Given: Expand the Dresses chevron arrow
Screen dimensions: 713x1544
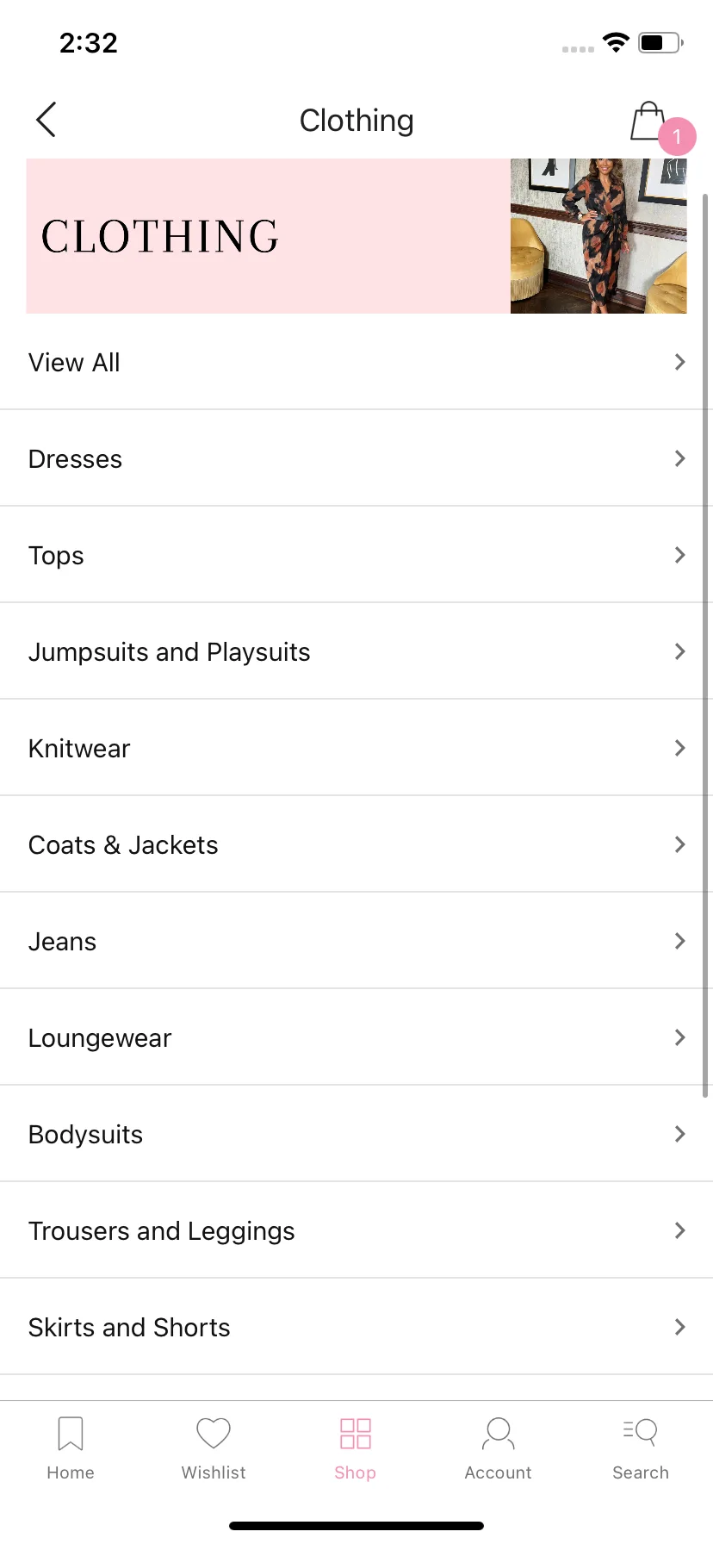Looking at the screenshot, I should [x=679, y=458].
